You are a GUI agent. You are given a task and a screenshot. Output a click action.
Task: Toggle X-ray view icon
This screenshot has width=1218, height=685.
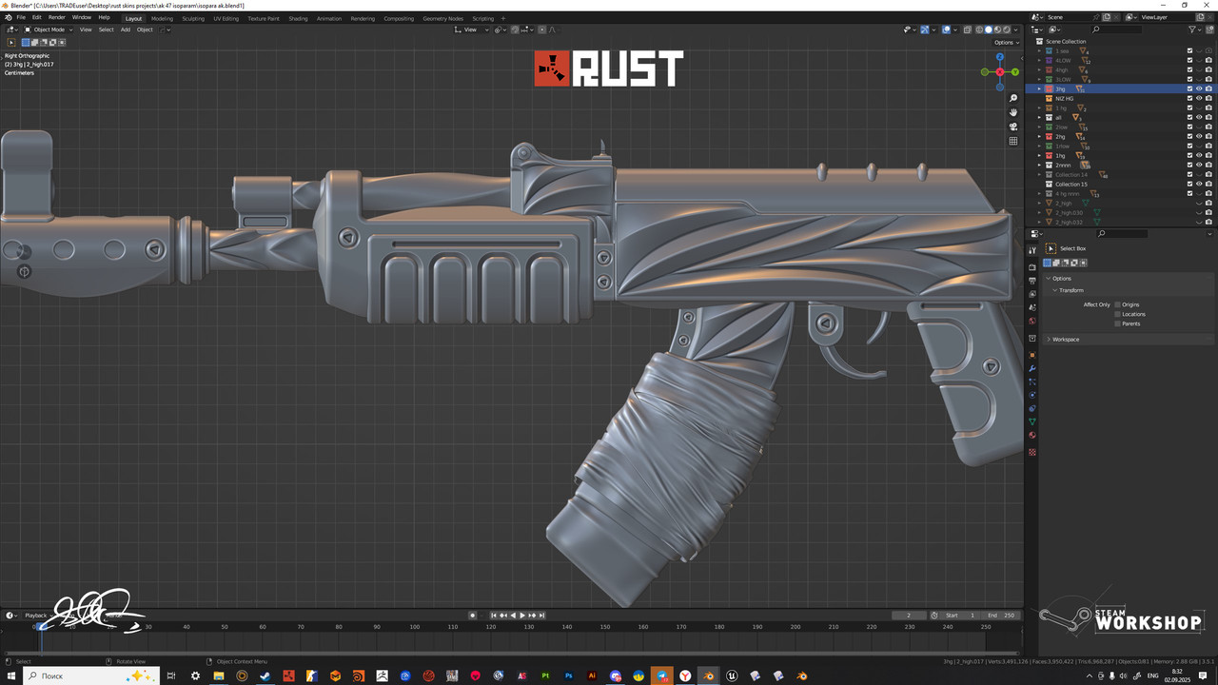[x=967, y=29]
